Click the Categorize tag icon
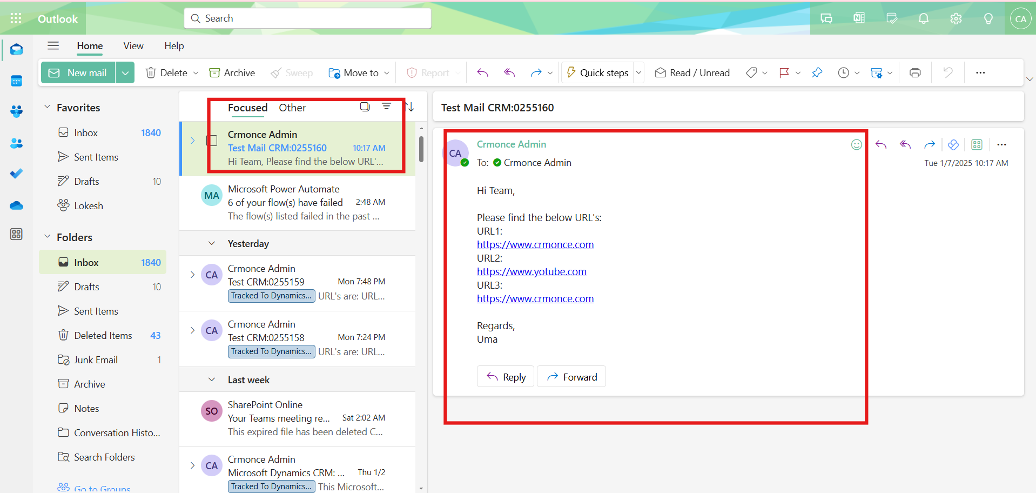The height and width of the screenshot is (493, 1036). coord(751,72)
